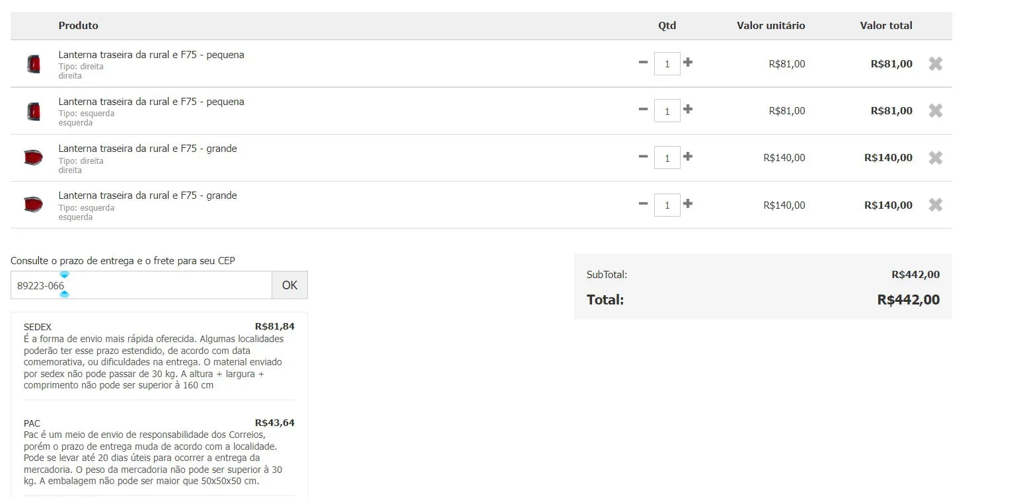Viewport: 1009px width, 498px height.
Task: Reduce quantity of right large lanterna
Action: coord(643,157)
